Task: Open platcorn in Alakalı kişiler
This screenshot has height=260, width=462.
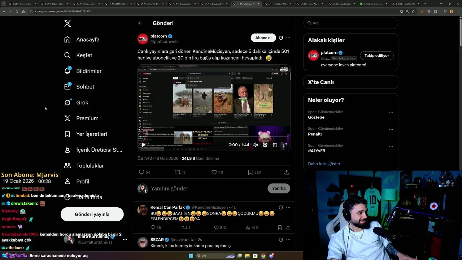Action: click(x=329, y=53)
